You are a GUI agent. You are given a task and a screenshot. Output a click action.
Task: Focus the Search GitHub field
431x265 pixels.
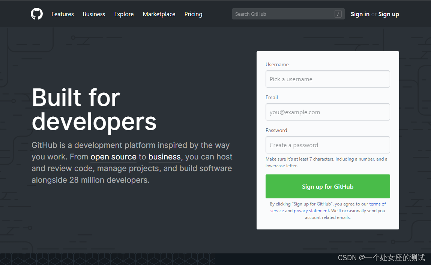(288, 14)
